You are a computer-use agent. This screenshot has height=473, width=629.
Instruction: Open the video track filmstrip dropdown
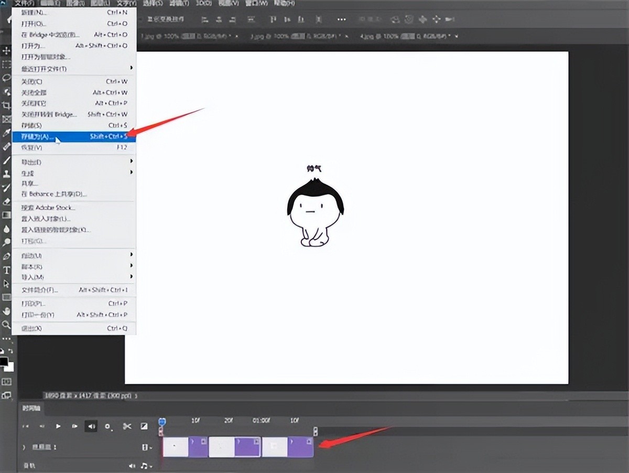(146, 447)
